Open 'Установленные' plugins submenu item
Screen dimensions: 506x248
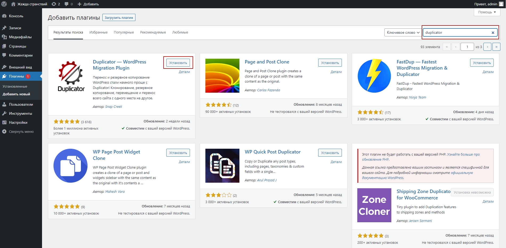click(15, 86)
